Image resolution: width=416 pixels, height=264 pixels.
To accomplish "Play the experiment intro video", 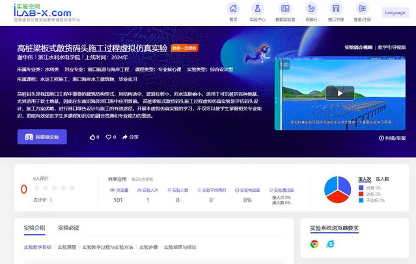I will click(x=340, y=93).
